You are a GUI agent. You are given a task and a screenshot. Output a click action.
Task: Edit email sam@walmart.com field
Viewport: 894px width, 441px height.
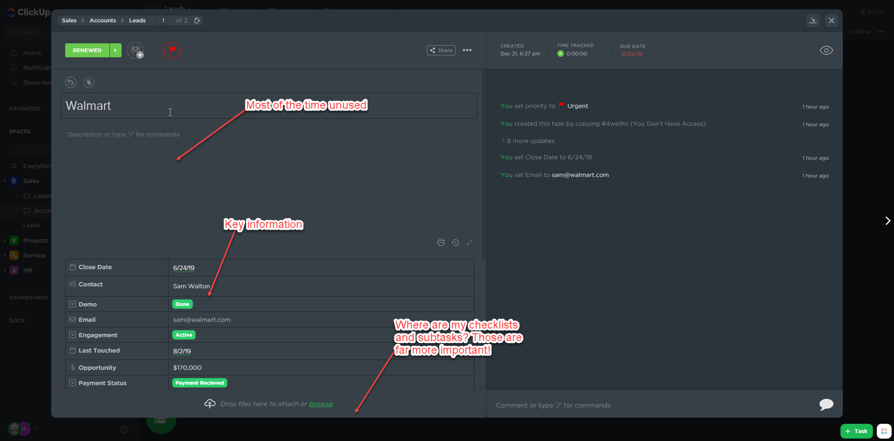(x=202, y=319)
